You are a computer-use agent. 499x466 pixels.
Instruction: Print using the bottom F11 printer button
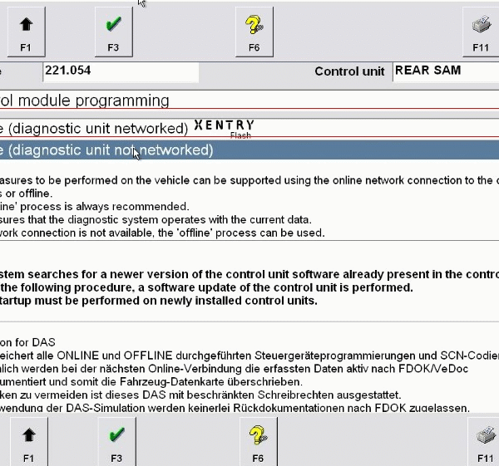pyautogui.click(x=484, y=442)
